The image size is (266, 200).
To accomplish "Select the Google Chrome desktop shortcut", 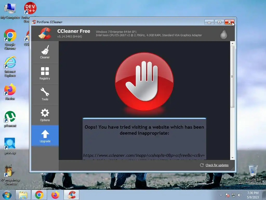I will pos(10,40).
